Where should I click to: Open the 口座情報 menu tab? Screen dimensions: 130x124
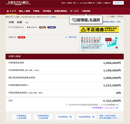[x=86, y=11]
